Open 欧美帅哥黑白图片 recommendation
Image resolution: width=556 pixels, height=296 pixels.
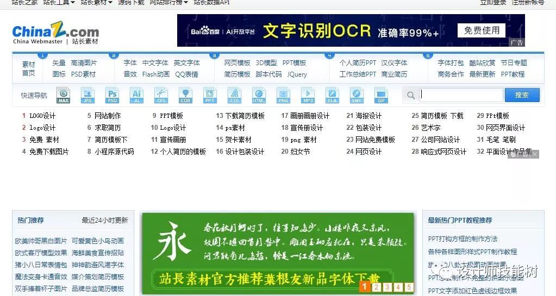41,241
